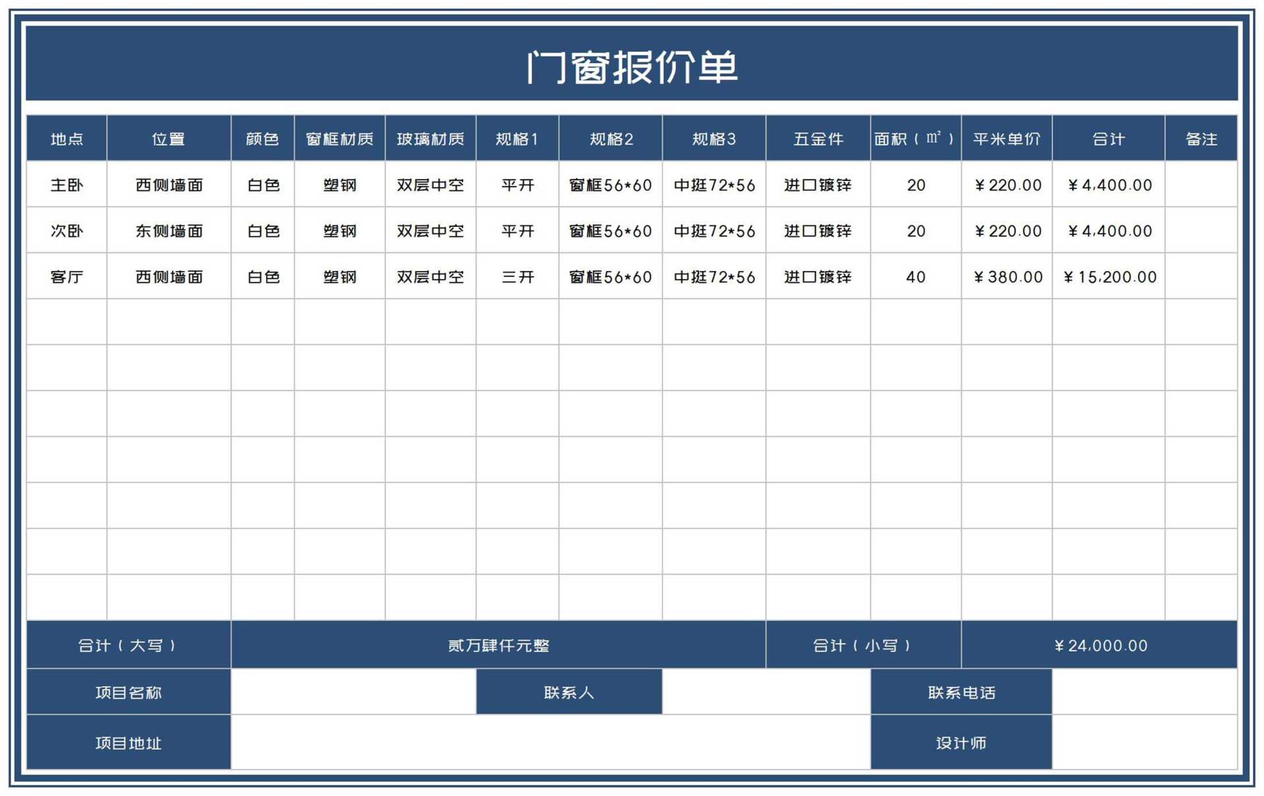The width and height of the screenshot is (1264, 796).
Task: Click 窗框56*60 in the 次卧 row
Action: 611,231
